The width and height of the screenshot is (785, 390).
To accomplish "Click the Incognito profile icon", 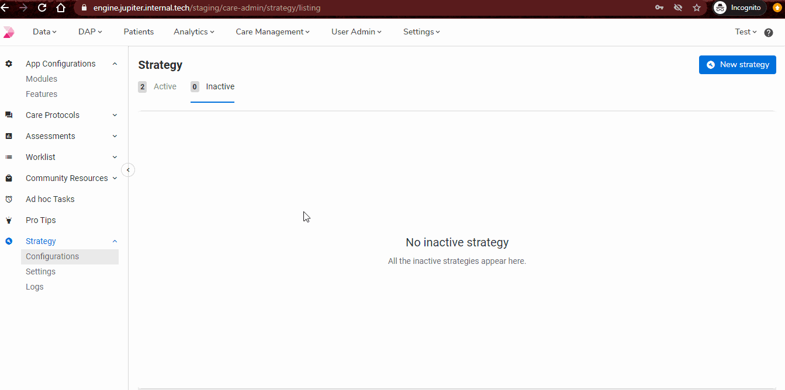I will coord(720,8).
